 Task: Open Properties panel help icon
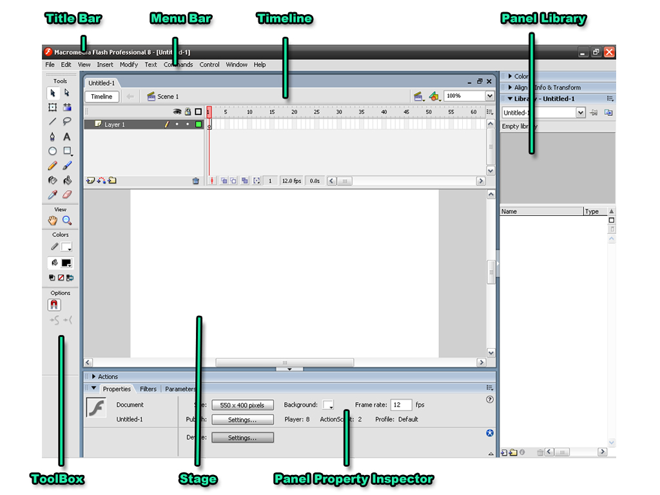(490, 400)
